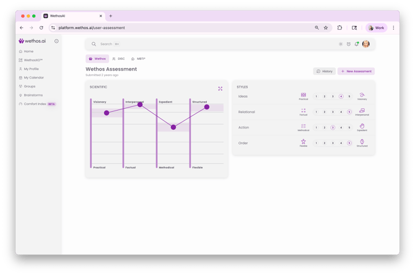Click the Methodical style icon

(304, 126)
